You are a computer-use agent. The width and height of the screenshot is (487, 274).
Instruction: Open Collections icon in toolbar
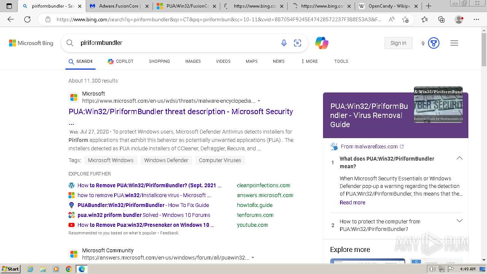pyautogui.click(x=441, y=19)
